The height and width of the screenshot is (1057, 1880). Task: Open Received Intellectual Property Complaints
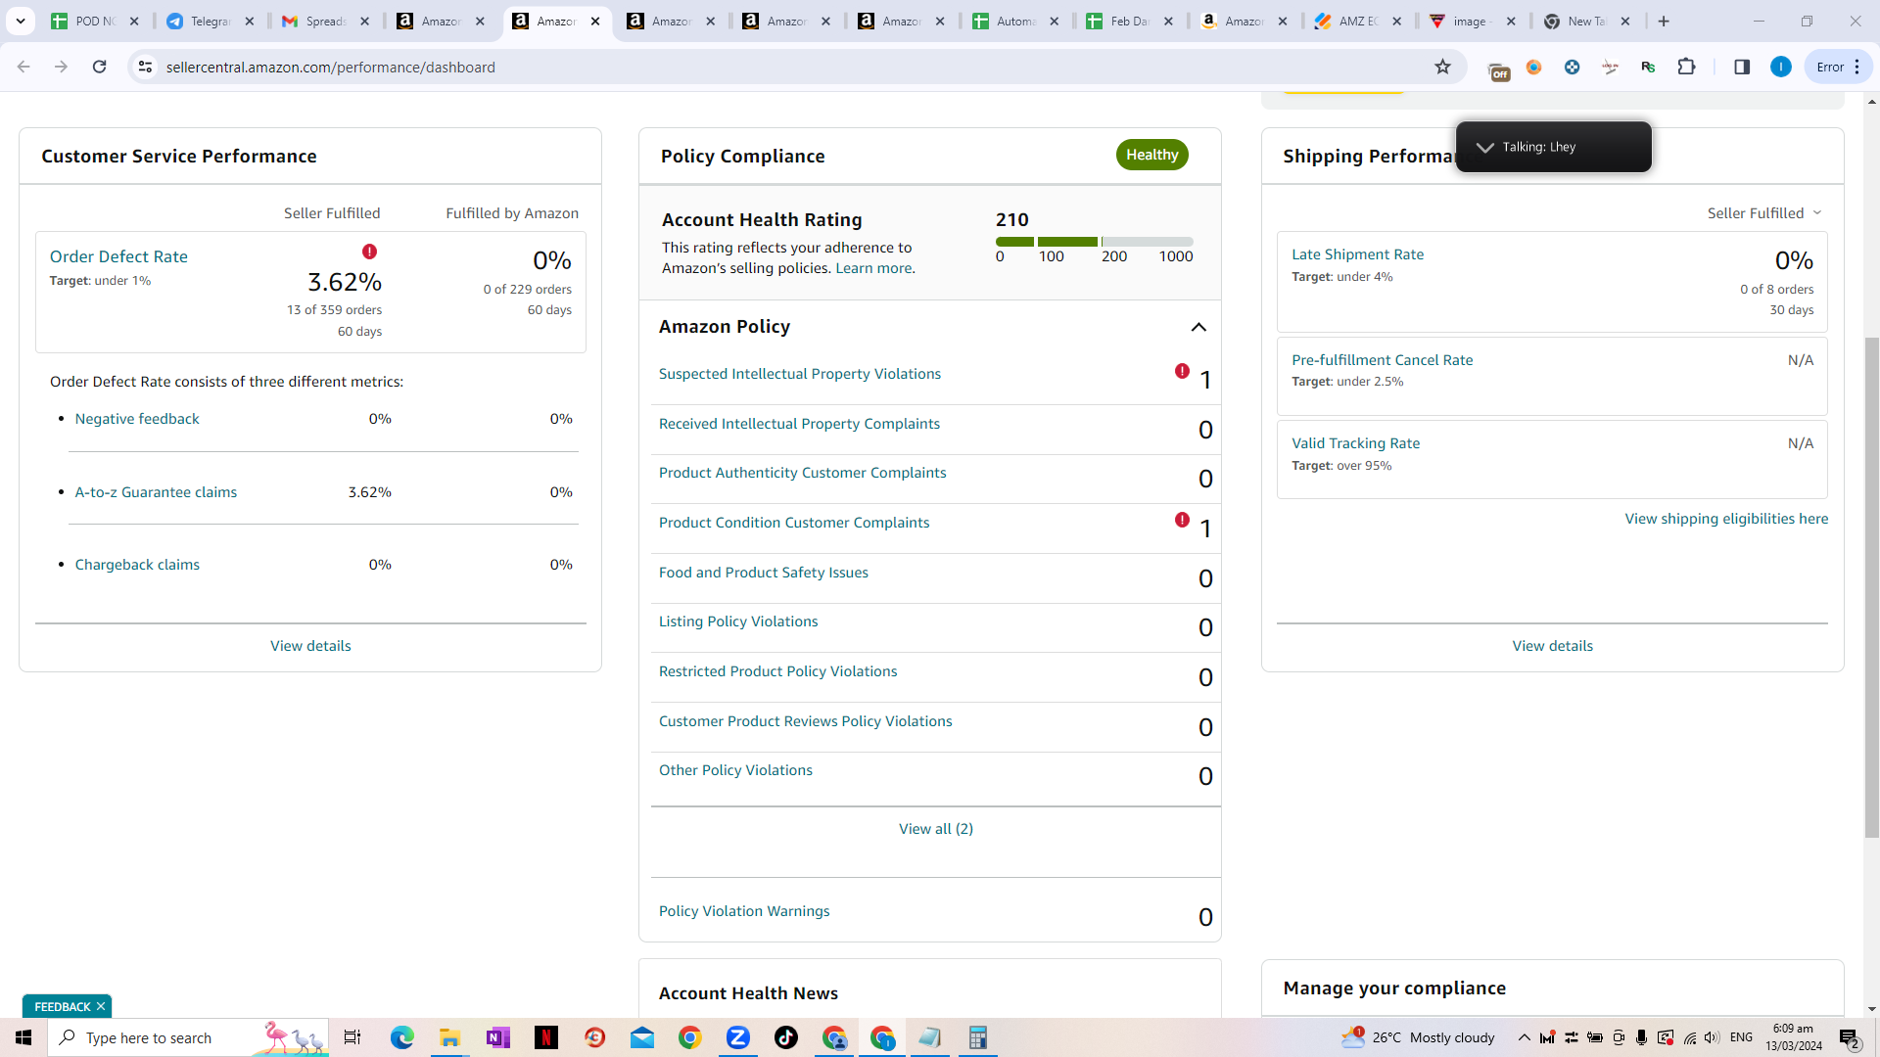799,424
